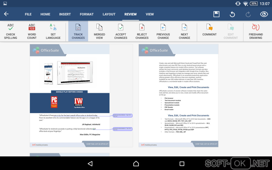Viewport: 272px width, 170px height.
Task: Click the 'Presentation module' bullet
Action: click(x=172, y=105)
